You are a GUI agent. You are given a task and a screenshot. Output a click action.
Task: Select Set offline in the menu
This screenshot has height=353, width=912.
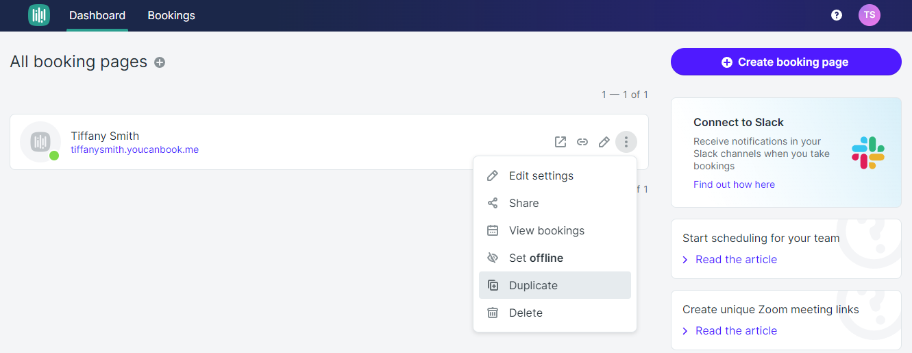click(555, 258)
